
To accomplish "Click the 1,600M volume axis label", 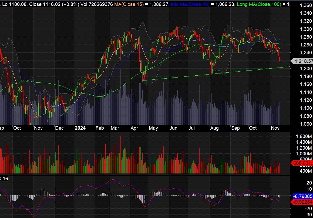I will coord(304,136).
